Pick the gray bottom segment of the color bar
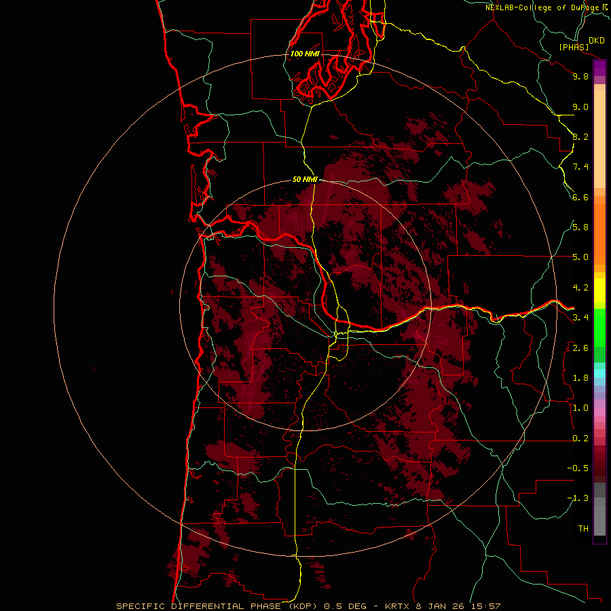611x611 pixels. pyautogui.click(x=599, y=521)
